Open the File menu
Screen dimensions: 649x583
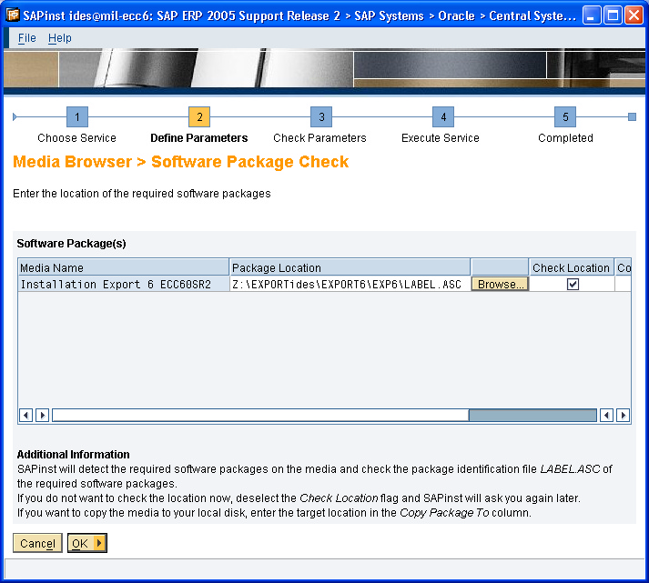(27, 38)
